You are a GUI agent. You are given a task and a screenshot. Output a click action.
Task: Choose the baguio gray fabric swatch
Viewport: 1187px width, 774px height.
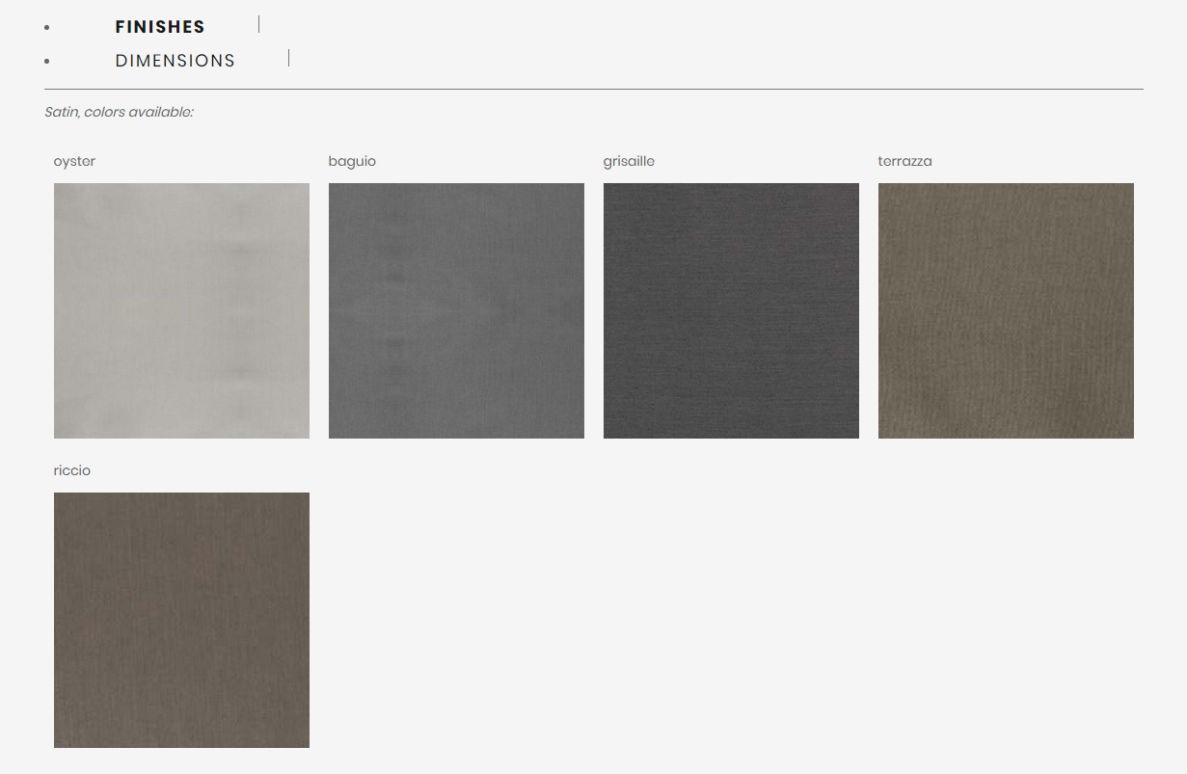coord(456,310)
